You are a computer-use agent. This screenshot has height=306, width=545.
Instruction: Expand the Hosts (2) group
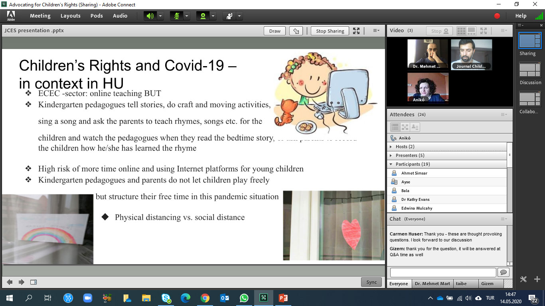pos(391,147)
